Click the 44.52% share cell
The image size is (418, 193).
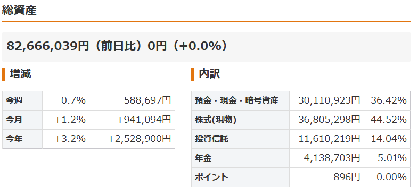[x=387, y=120]
